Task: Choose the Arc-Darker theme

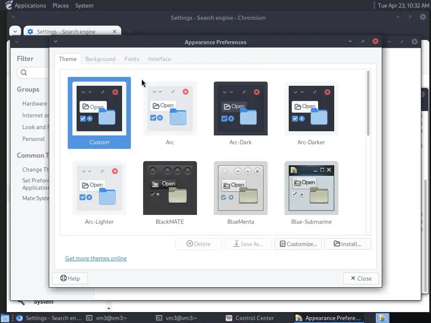Action: coord(311,113)
